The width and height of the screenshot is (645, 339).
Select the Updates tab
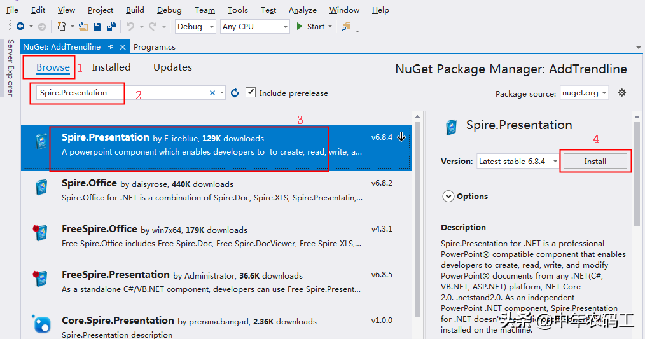172,67
